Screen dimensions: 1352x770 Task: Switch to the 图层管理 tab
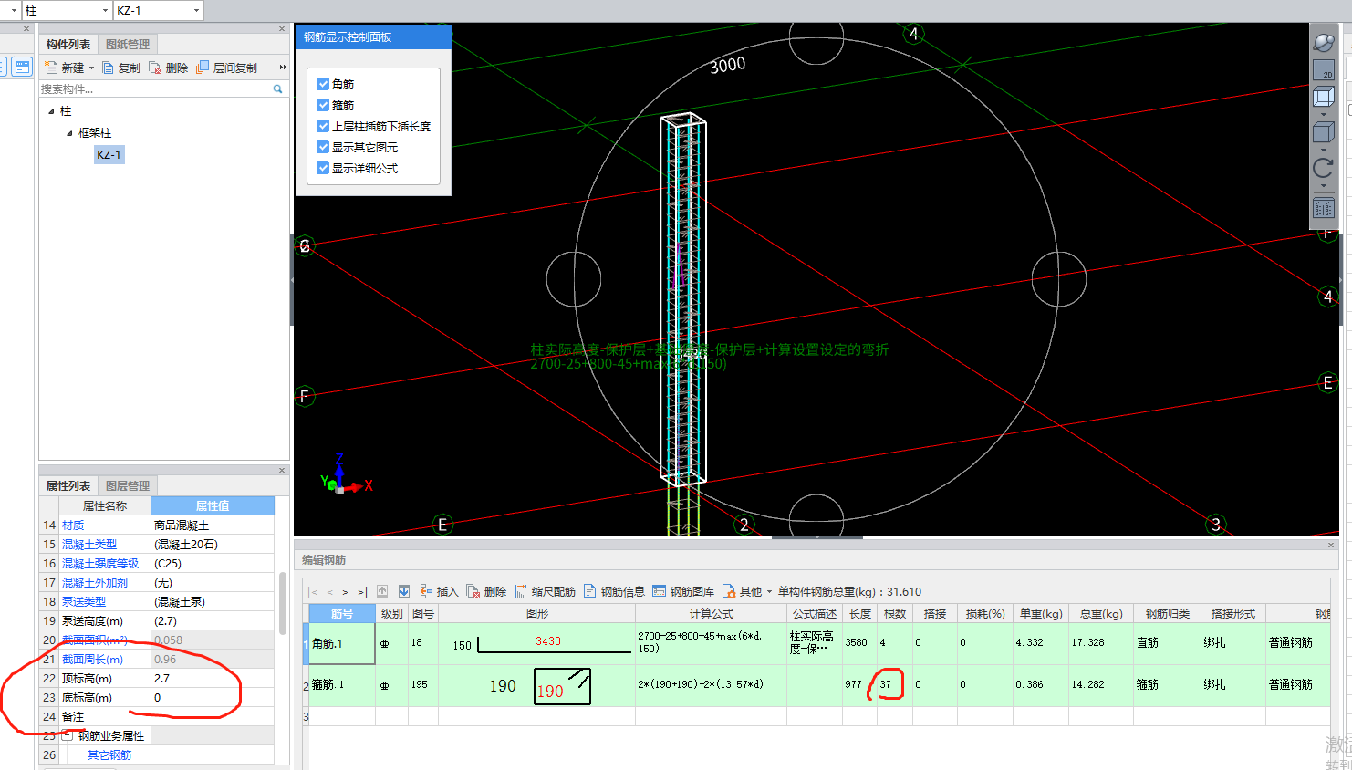pos(128,485)
